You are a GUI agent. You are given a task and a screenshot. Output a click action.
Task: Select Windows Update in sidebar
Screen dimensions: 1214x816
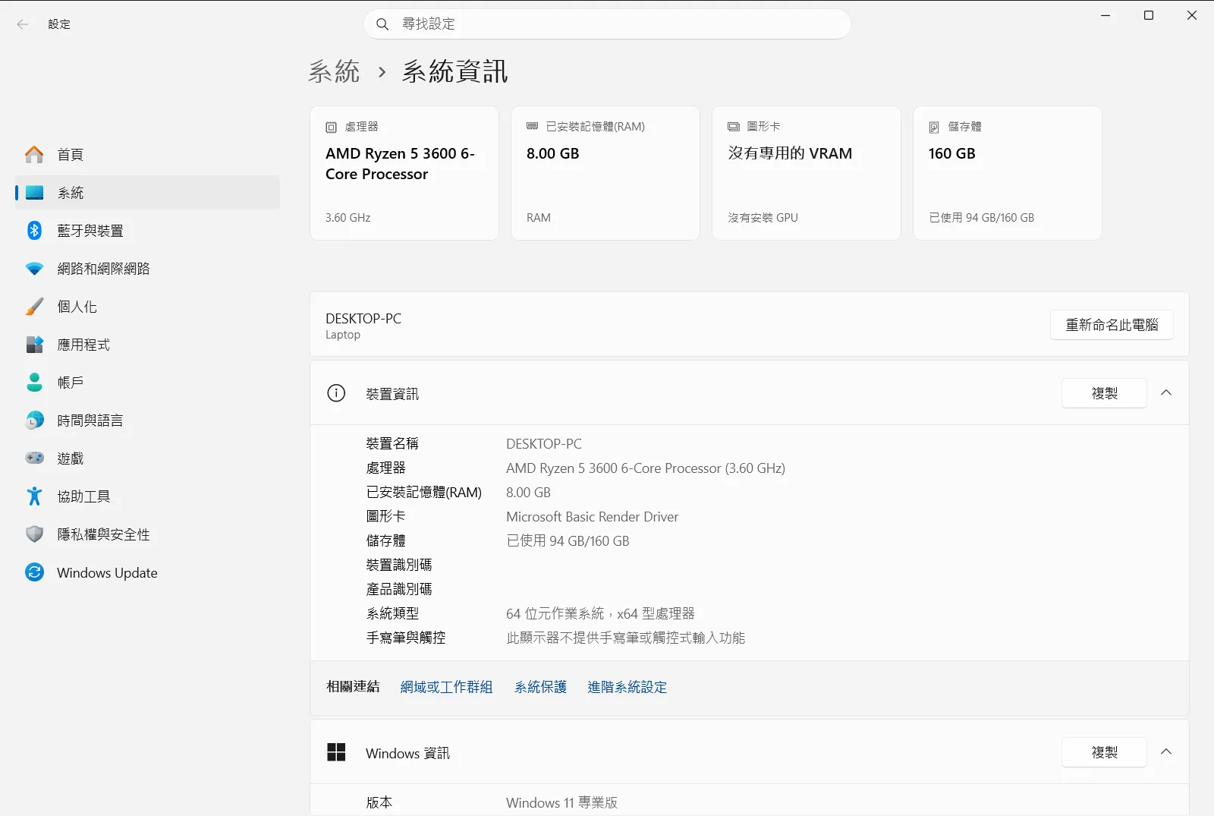point(147,572)
